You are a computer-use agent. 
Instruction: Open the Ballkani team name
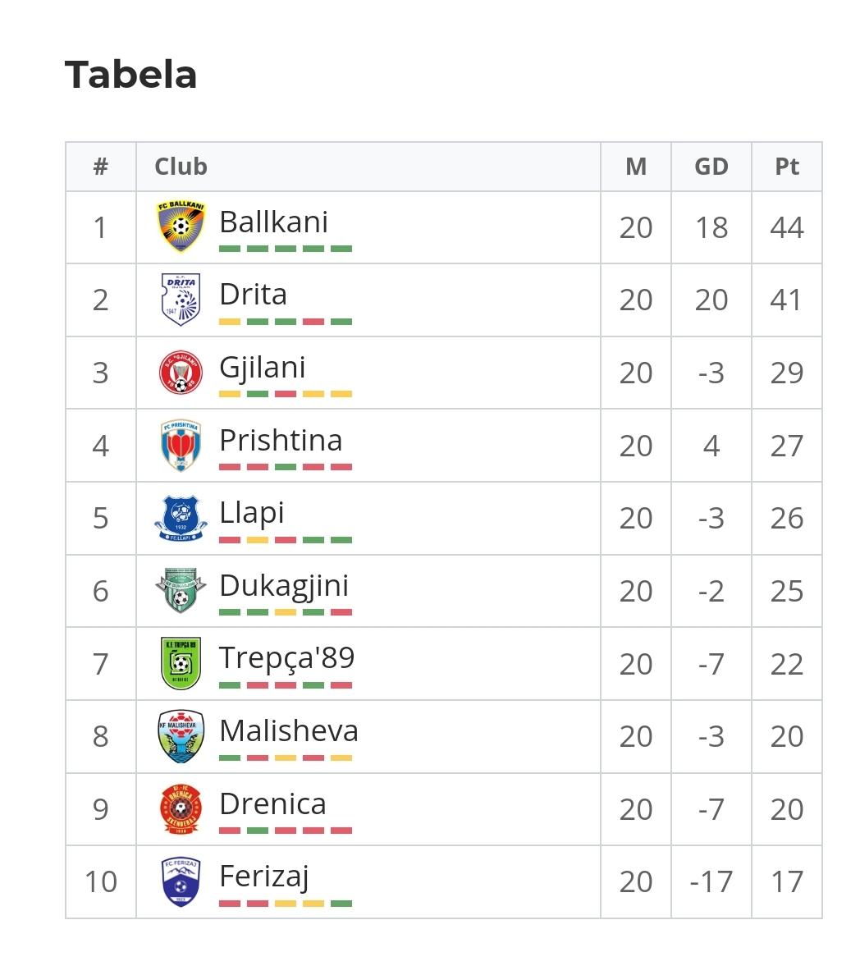click(273, 222)
